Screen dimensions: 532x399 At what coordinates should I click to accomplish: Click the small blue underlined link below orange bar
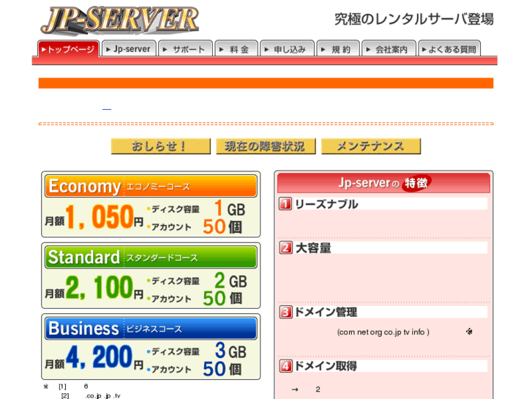click(x=107, y=109)
